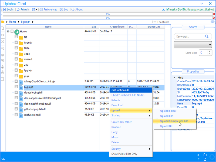216x162 pixels.
Task: Click the big.mp4 file icon
Action: (x=21, y=87)
